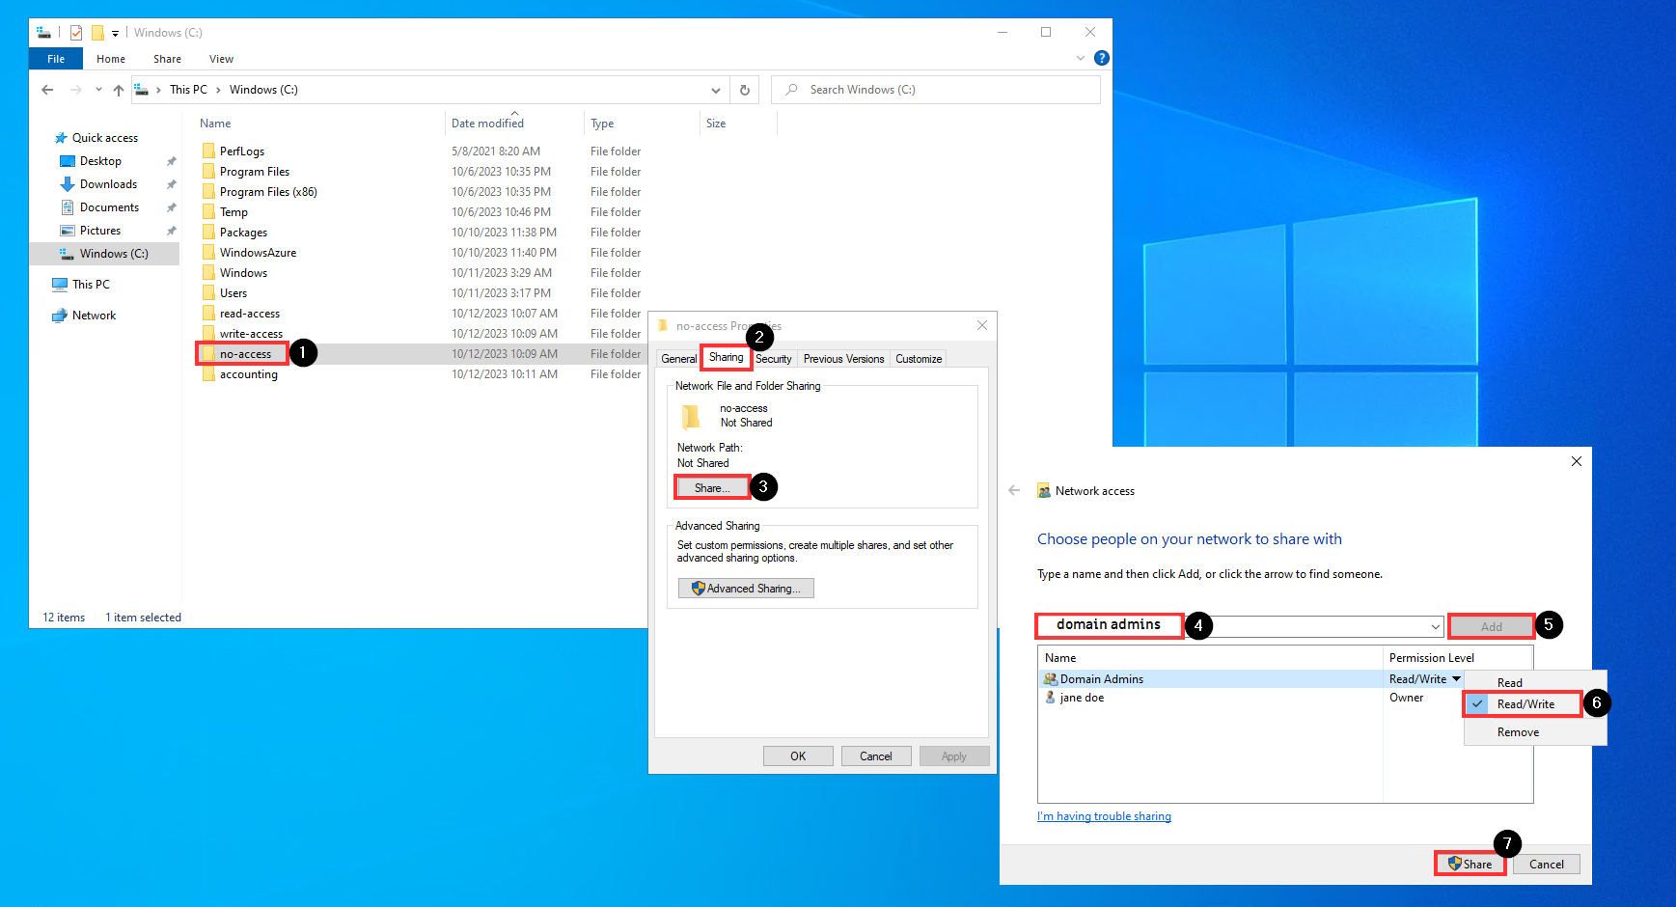Screen dimensions: 1676x907
Task: Expand the address bar history dropdown
Action: click(716, 90)
